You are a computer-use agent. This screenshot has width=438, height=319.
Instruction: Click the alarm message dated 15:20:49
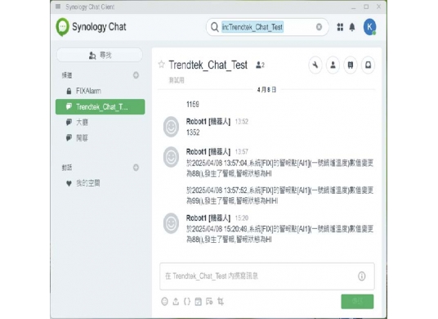(x=280, y=234)
